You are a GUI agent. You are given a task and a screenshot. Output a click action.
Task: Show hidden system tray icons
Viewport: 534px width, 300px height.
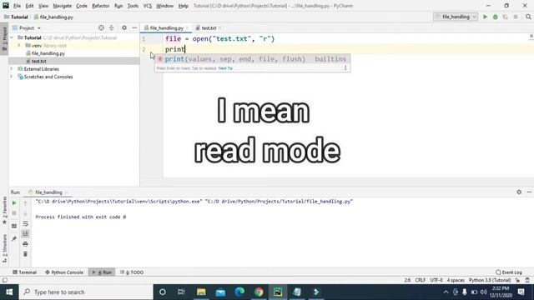(x=446, y=292)
